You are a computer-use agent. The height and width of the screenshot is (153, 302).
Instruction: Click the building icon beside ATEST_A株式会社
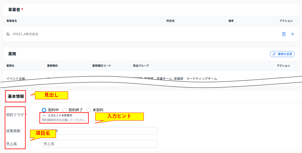[8, 34]
